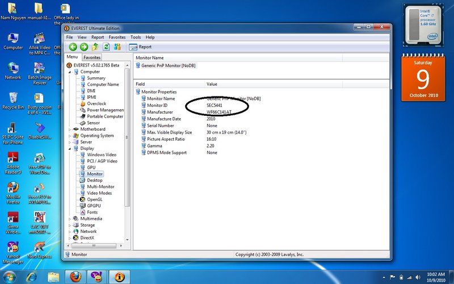
Task: Open the Tools menu
Action: pos(136,37)
